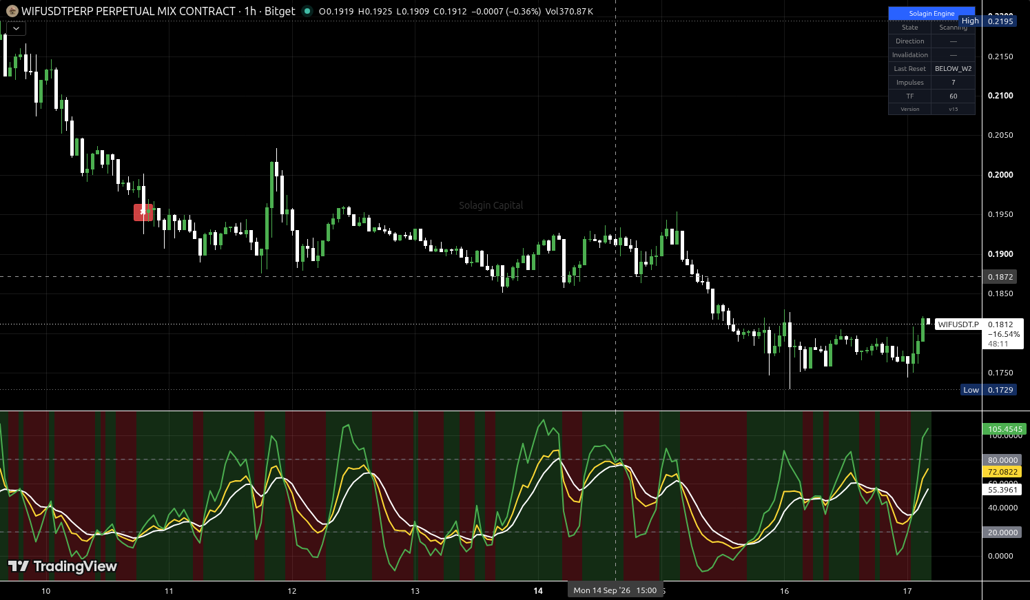Open the TradingView logo link

[62, 566]
